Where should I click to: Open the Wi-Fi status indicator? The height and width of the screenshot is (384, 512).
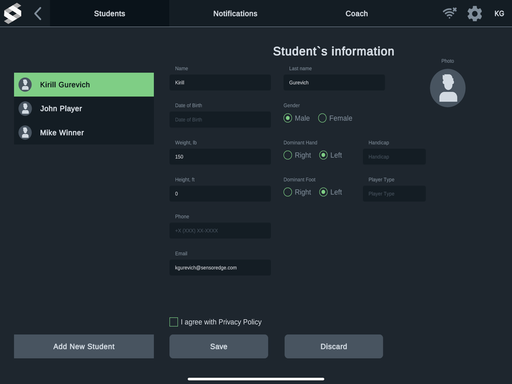(x=449, y=13)
